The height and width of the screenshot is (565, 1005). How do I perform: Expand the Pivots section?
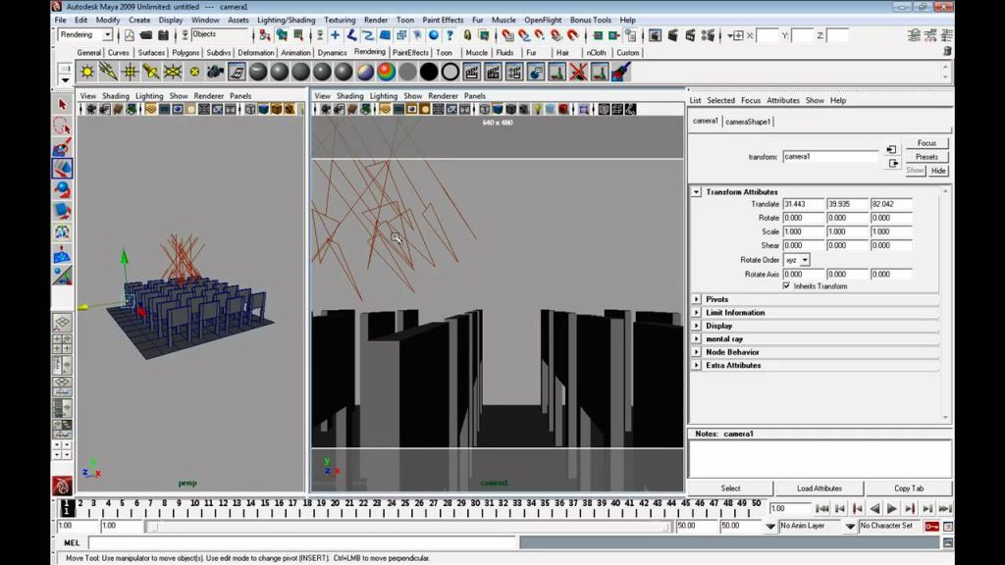click(696, 299)
